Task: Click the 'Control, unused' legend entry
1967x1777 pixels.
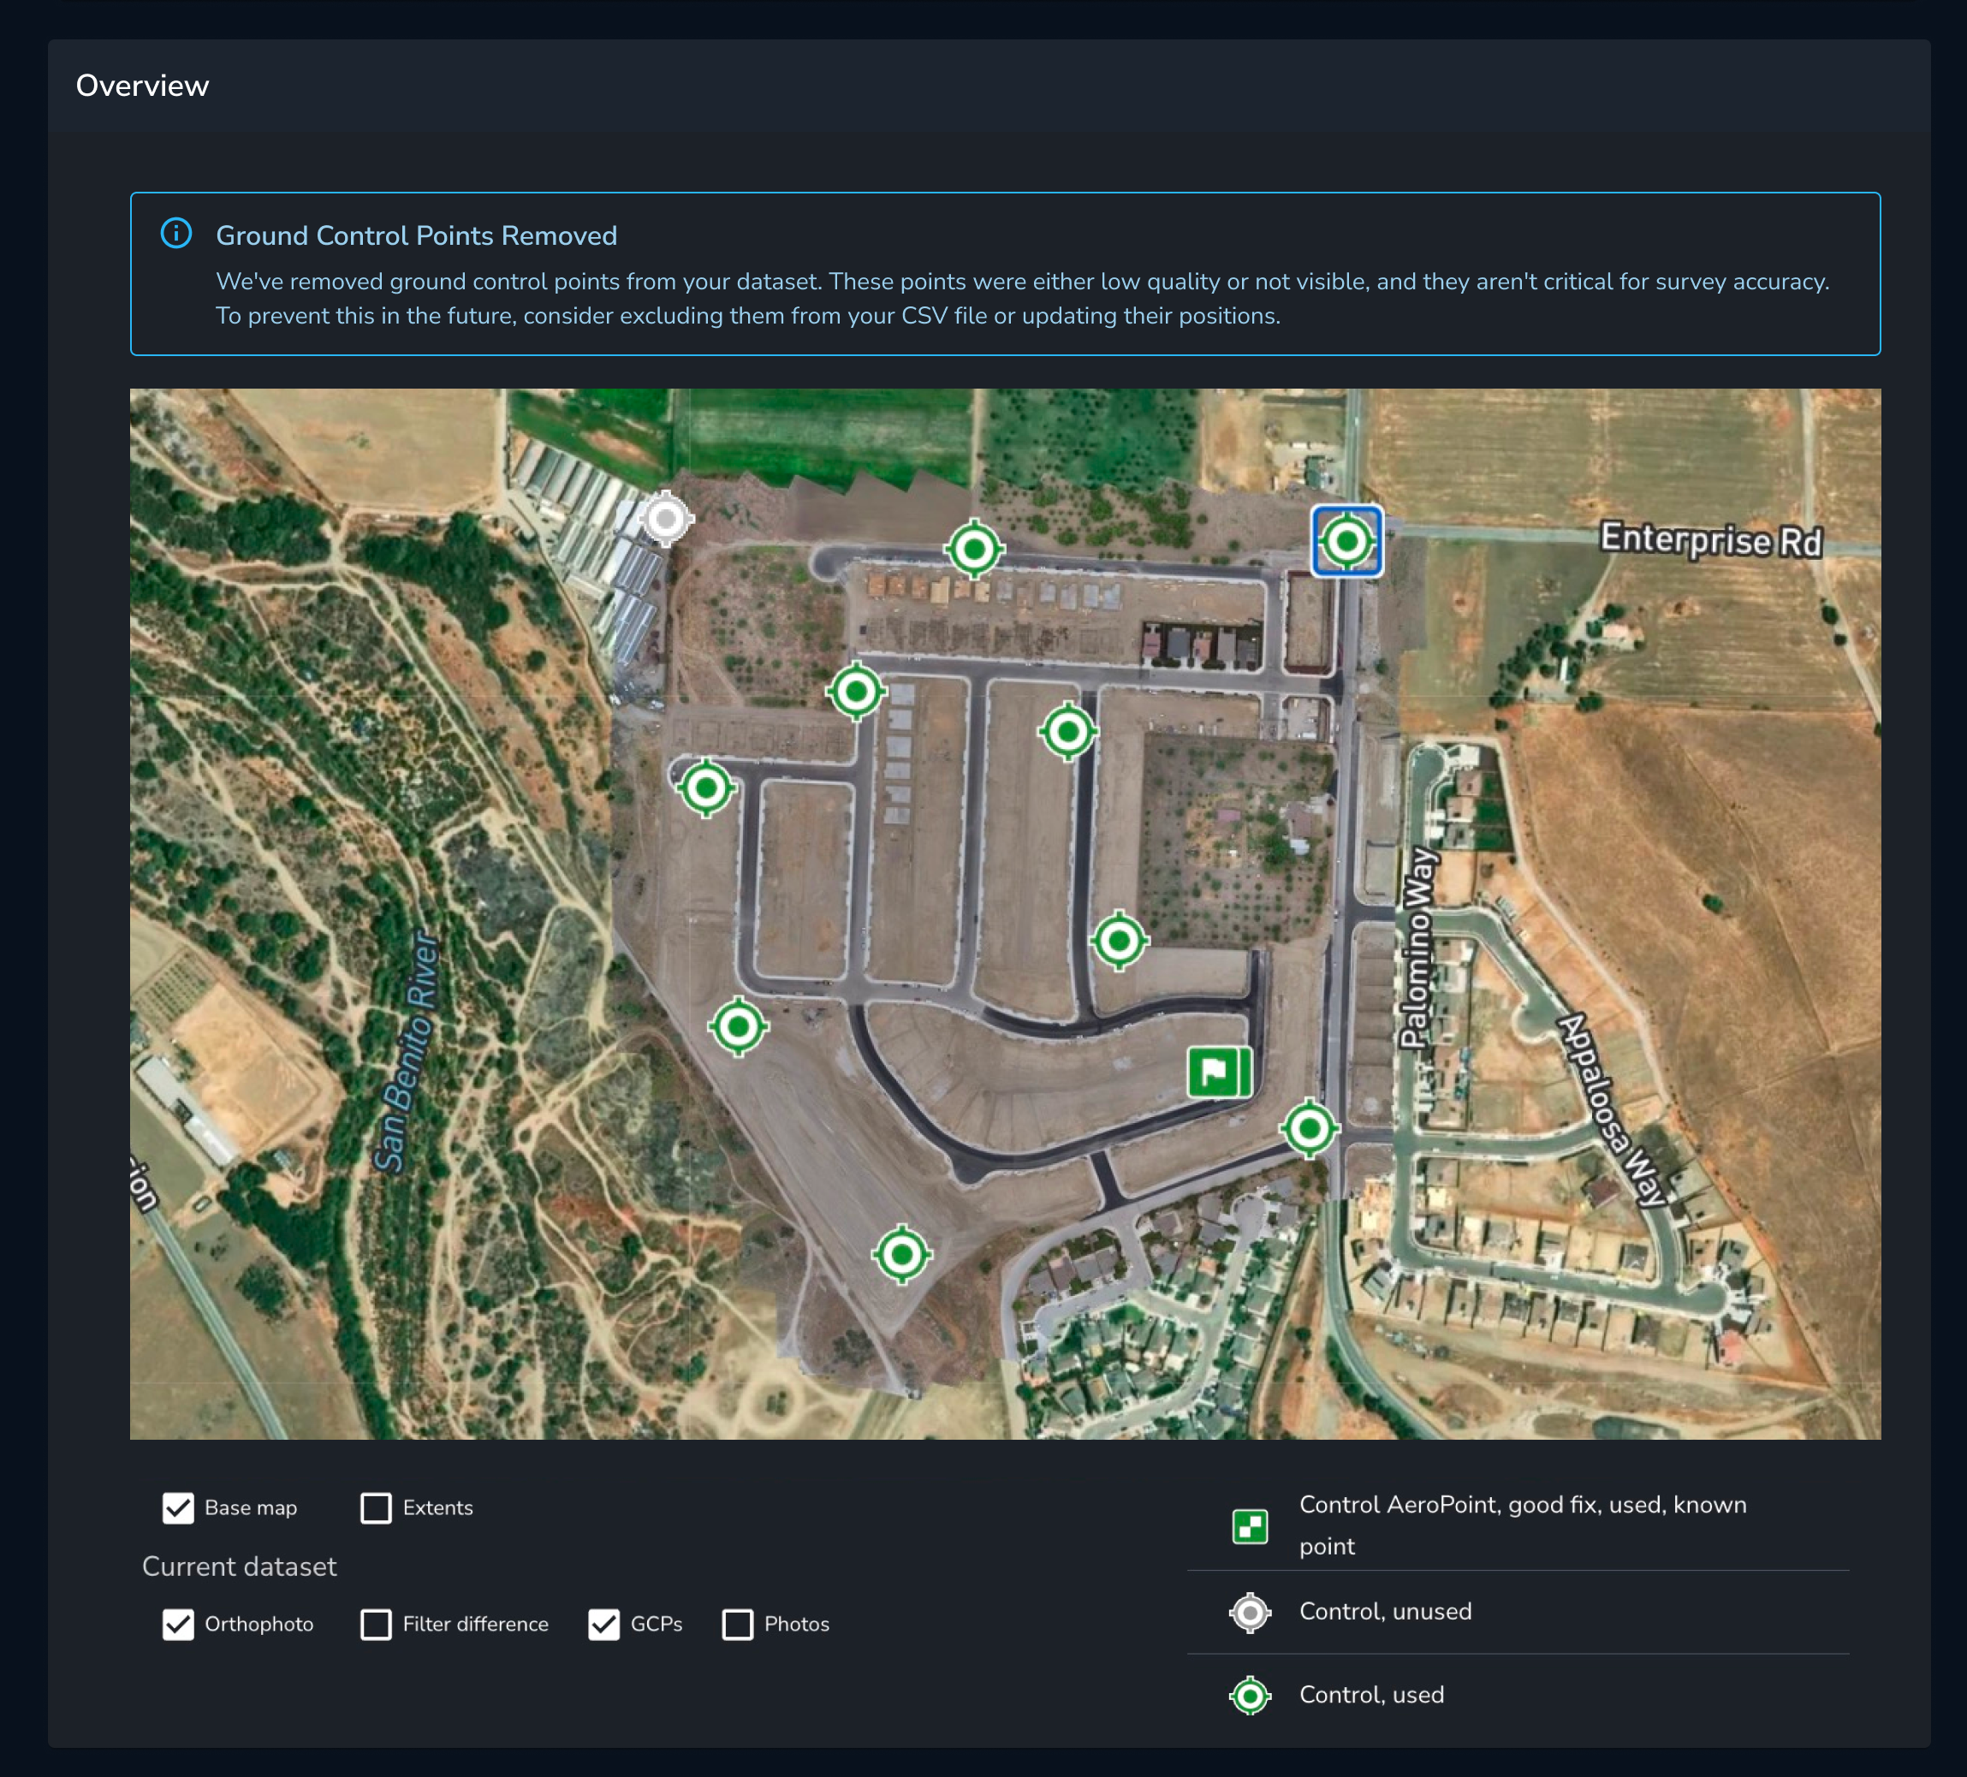Action: pos(1384,1611)
